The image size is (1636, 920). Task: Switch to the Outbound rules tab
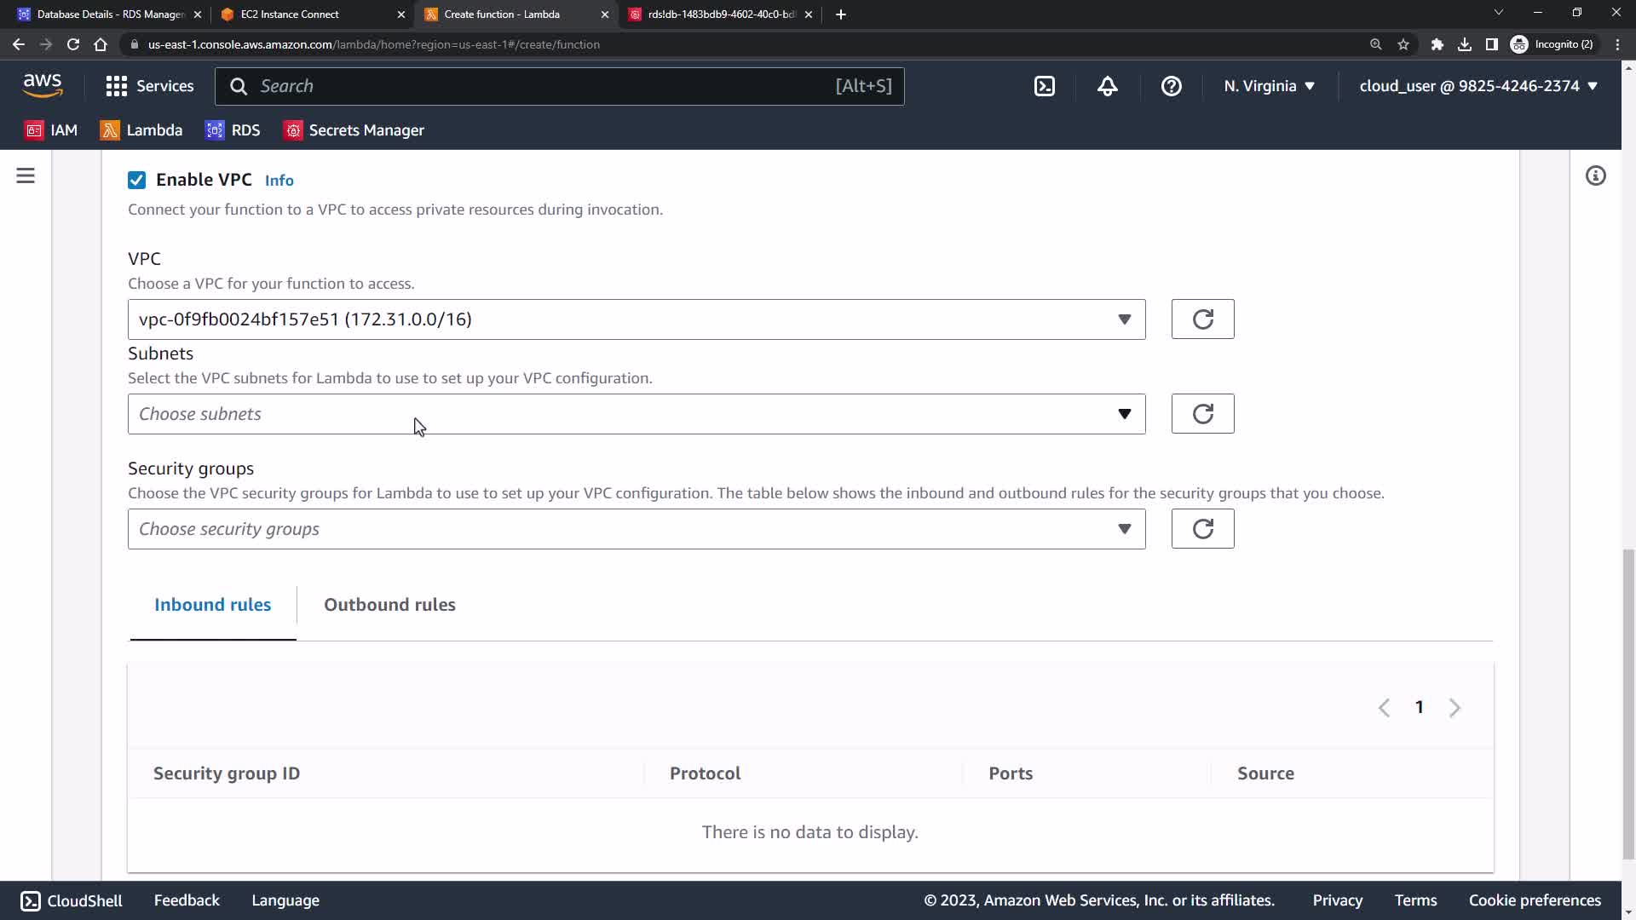pyautogui.click(x=389, y=605)
